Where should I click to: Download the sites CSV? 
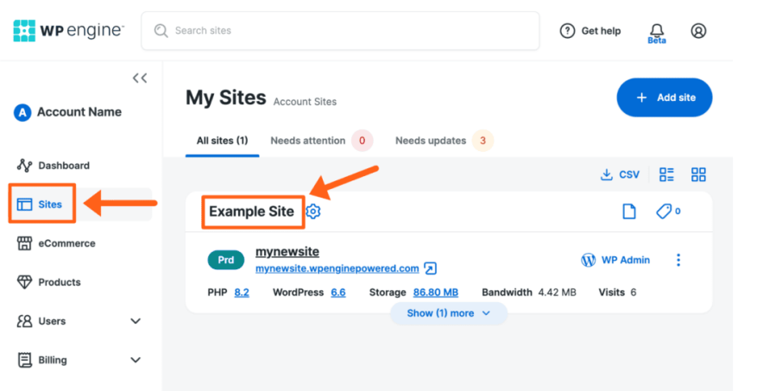click(x=620, y=174)
